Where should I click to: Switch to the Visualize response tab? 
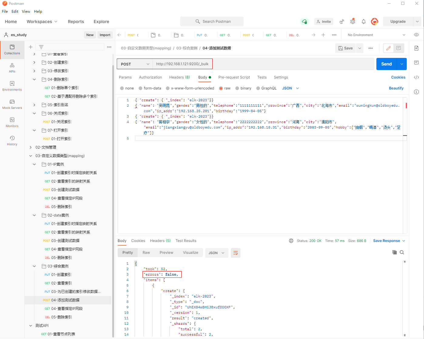[x=190, y=253]
